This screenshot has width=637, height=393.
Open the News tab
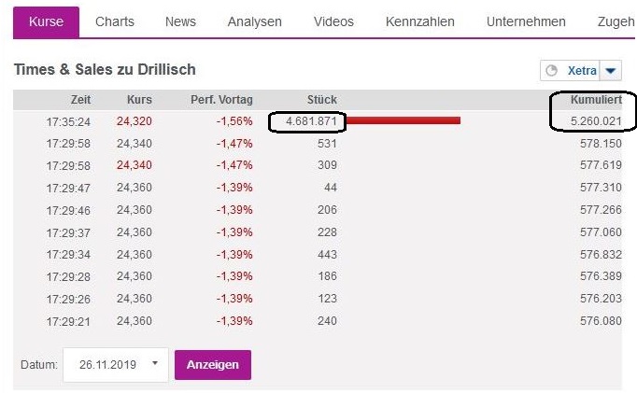tap(180, 21)
